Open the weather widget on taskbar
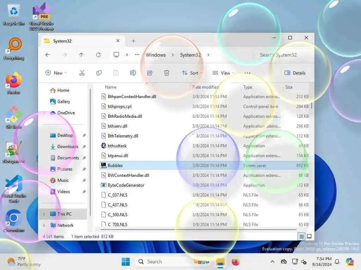Viewport: 361px width, 270px height. 24,262
